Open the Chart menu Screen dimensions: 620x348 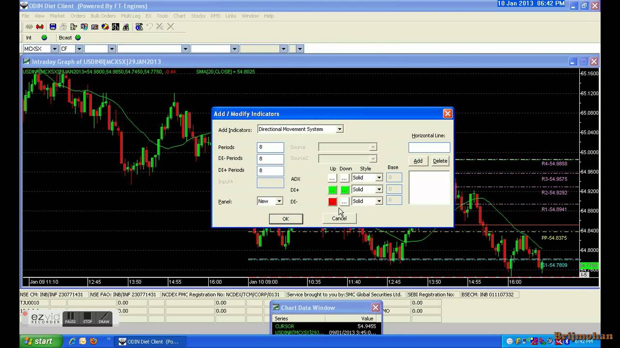click(x=180, y=16)
